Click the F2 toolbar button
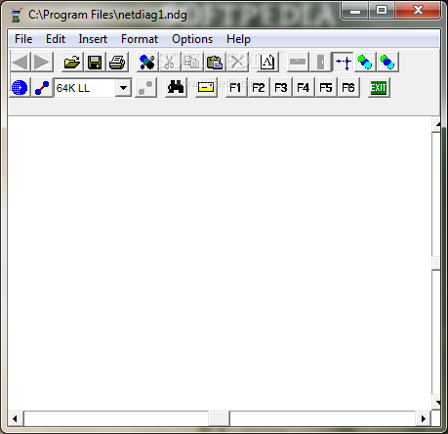The width and height of the screenshot is (448, 434). 259,87
